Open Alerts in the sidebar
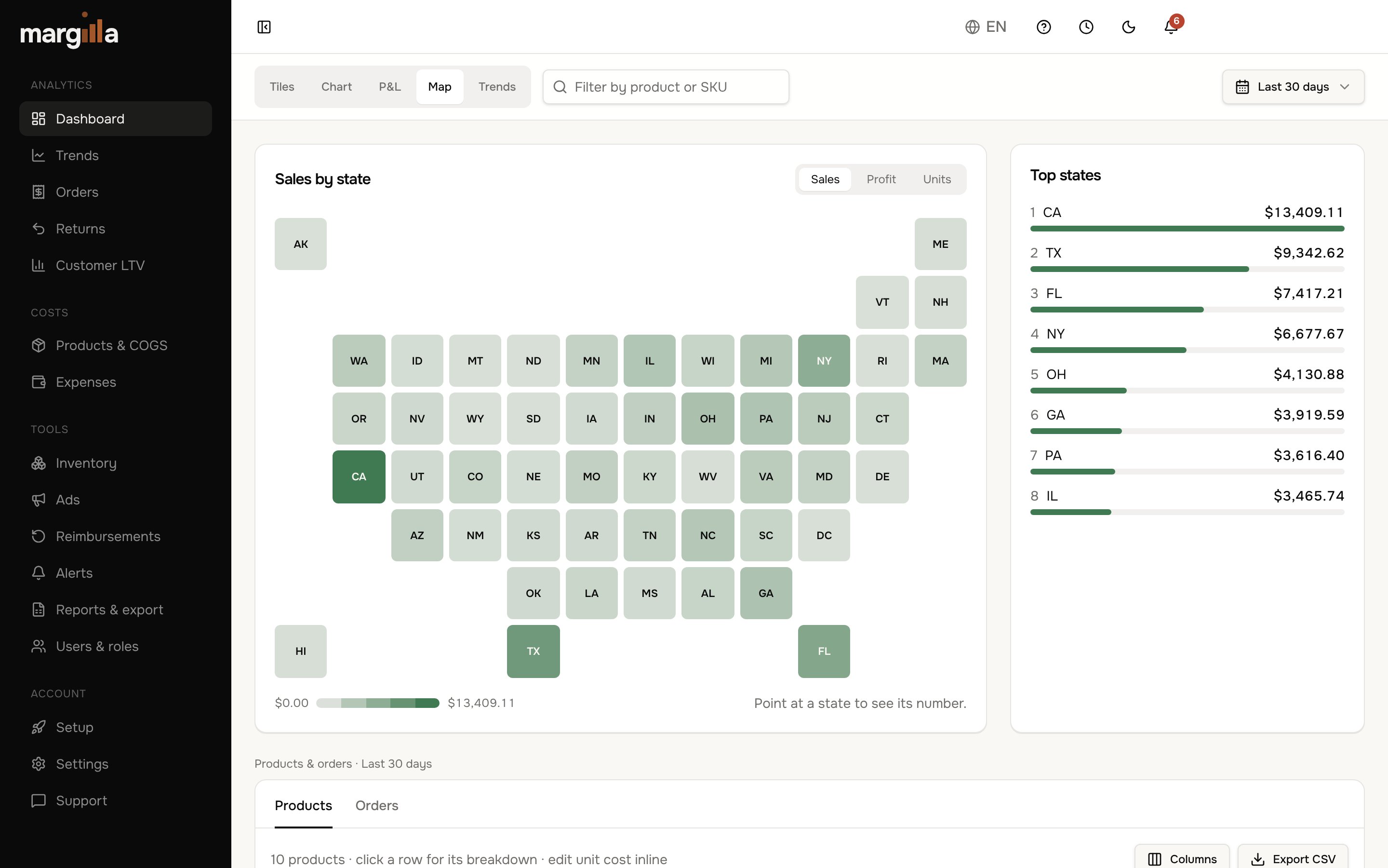This screenshot has height=868, width=1388. click(x=115, y=573)
